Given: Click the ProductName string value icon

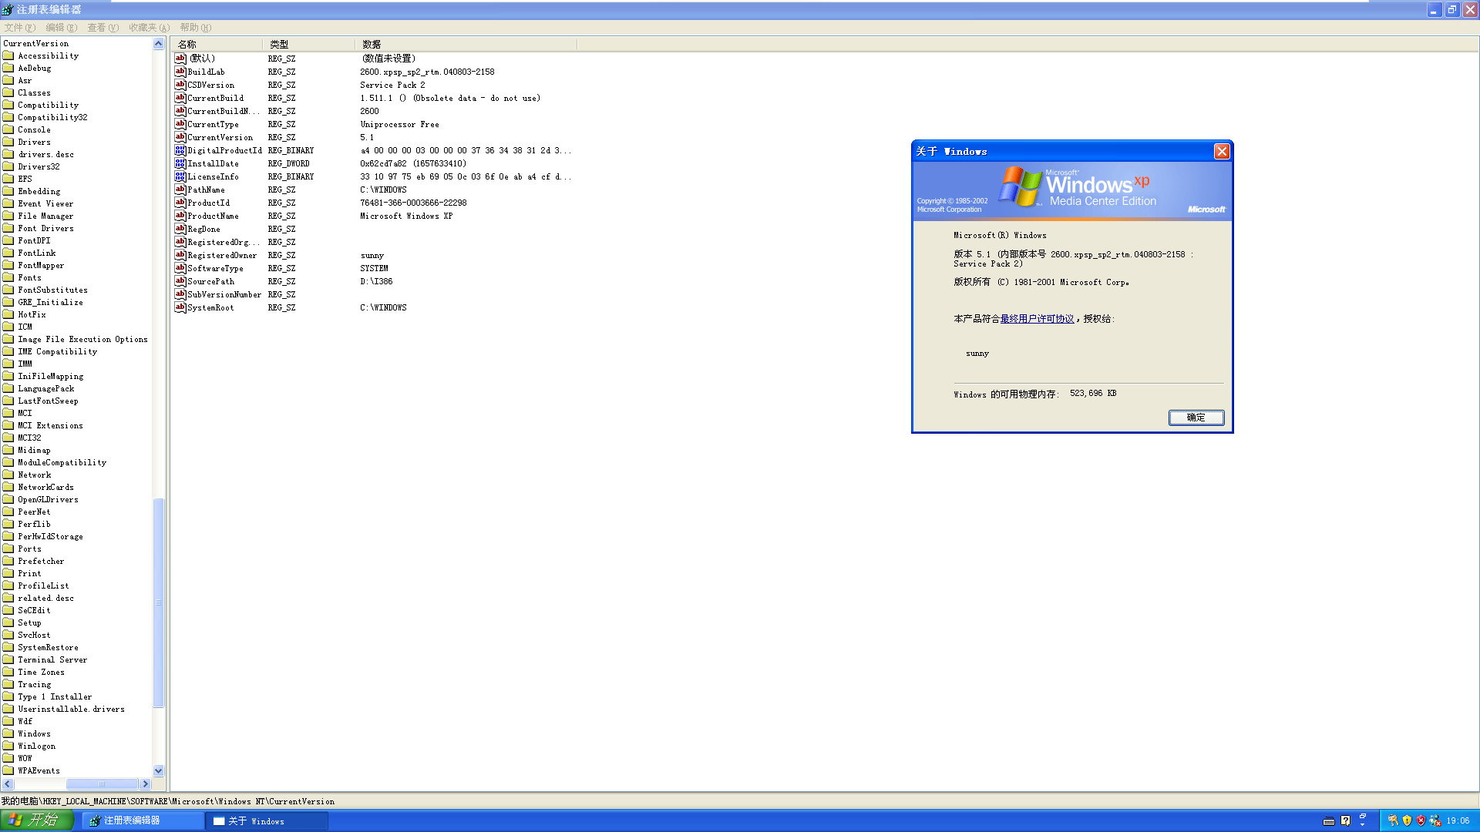Looking at the screenshot, I should [180, 216].
